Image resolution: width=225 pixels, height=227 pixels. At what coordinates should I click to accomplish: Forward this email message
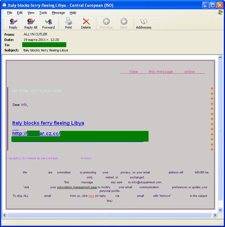click(x=48, y=24)
